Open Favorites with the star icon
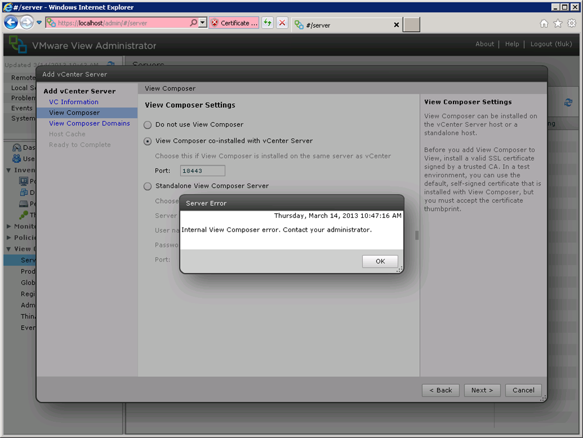The image size is (583, 438). (x=558, y=23)
